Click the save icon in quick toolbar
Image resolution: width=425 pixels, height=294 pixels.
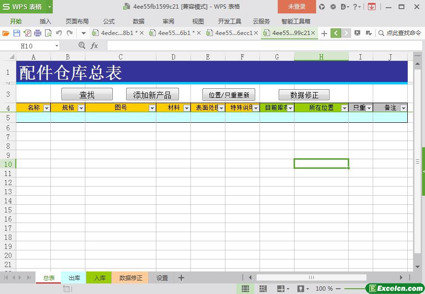click(16, 33)
